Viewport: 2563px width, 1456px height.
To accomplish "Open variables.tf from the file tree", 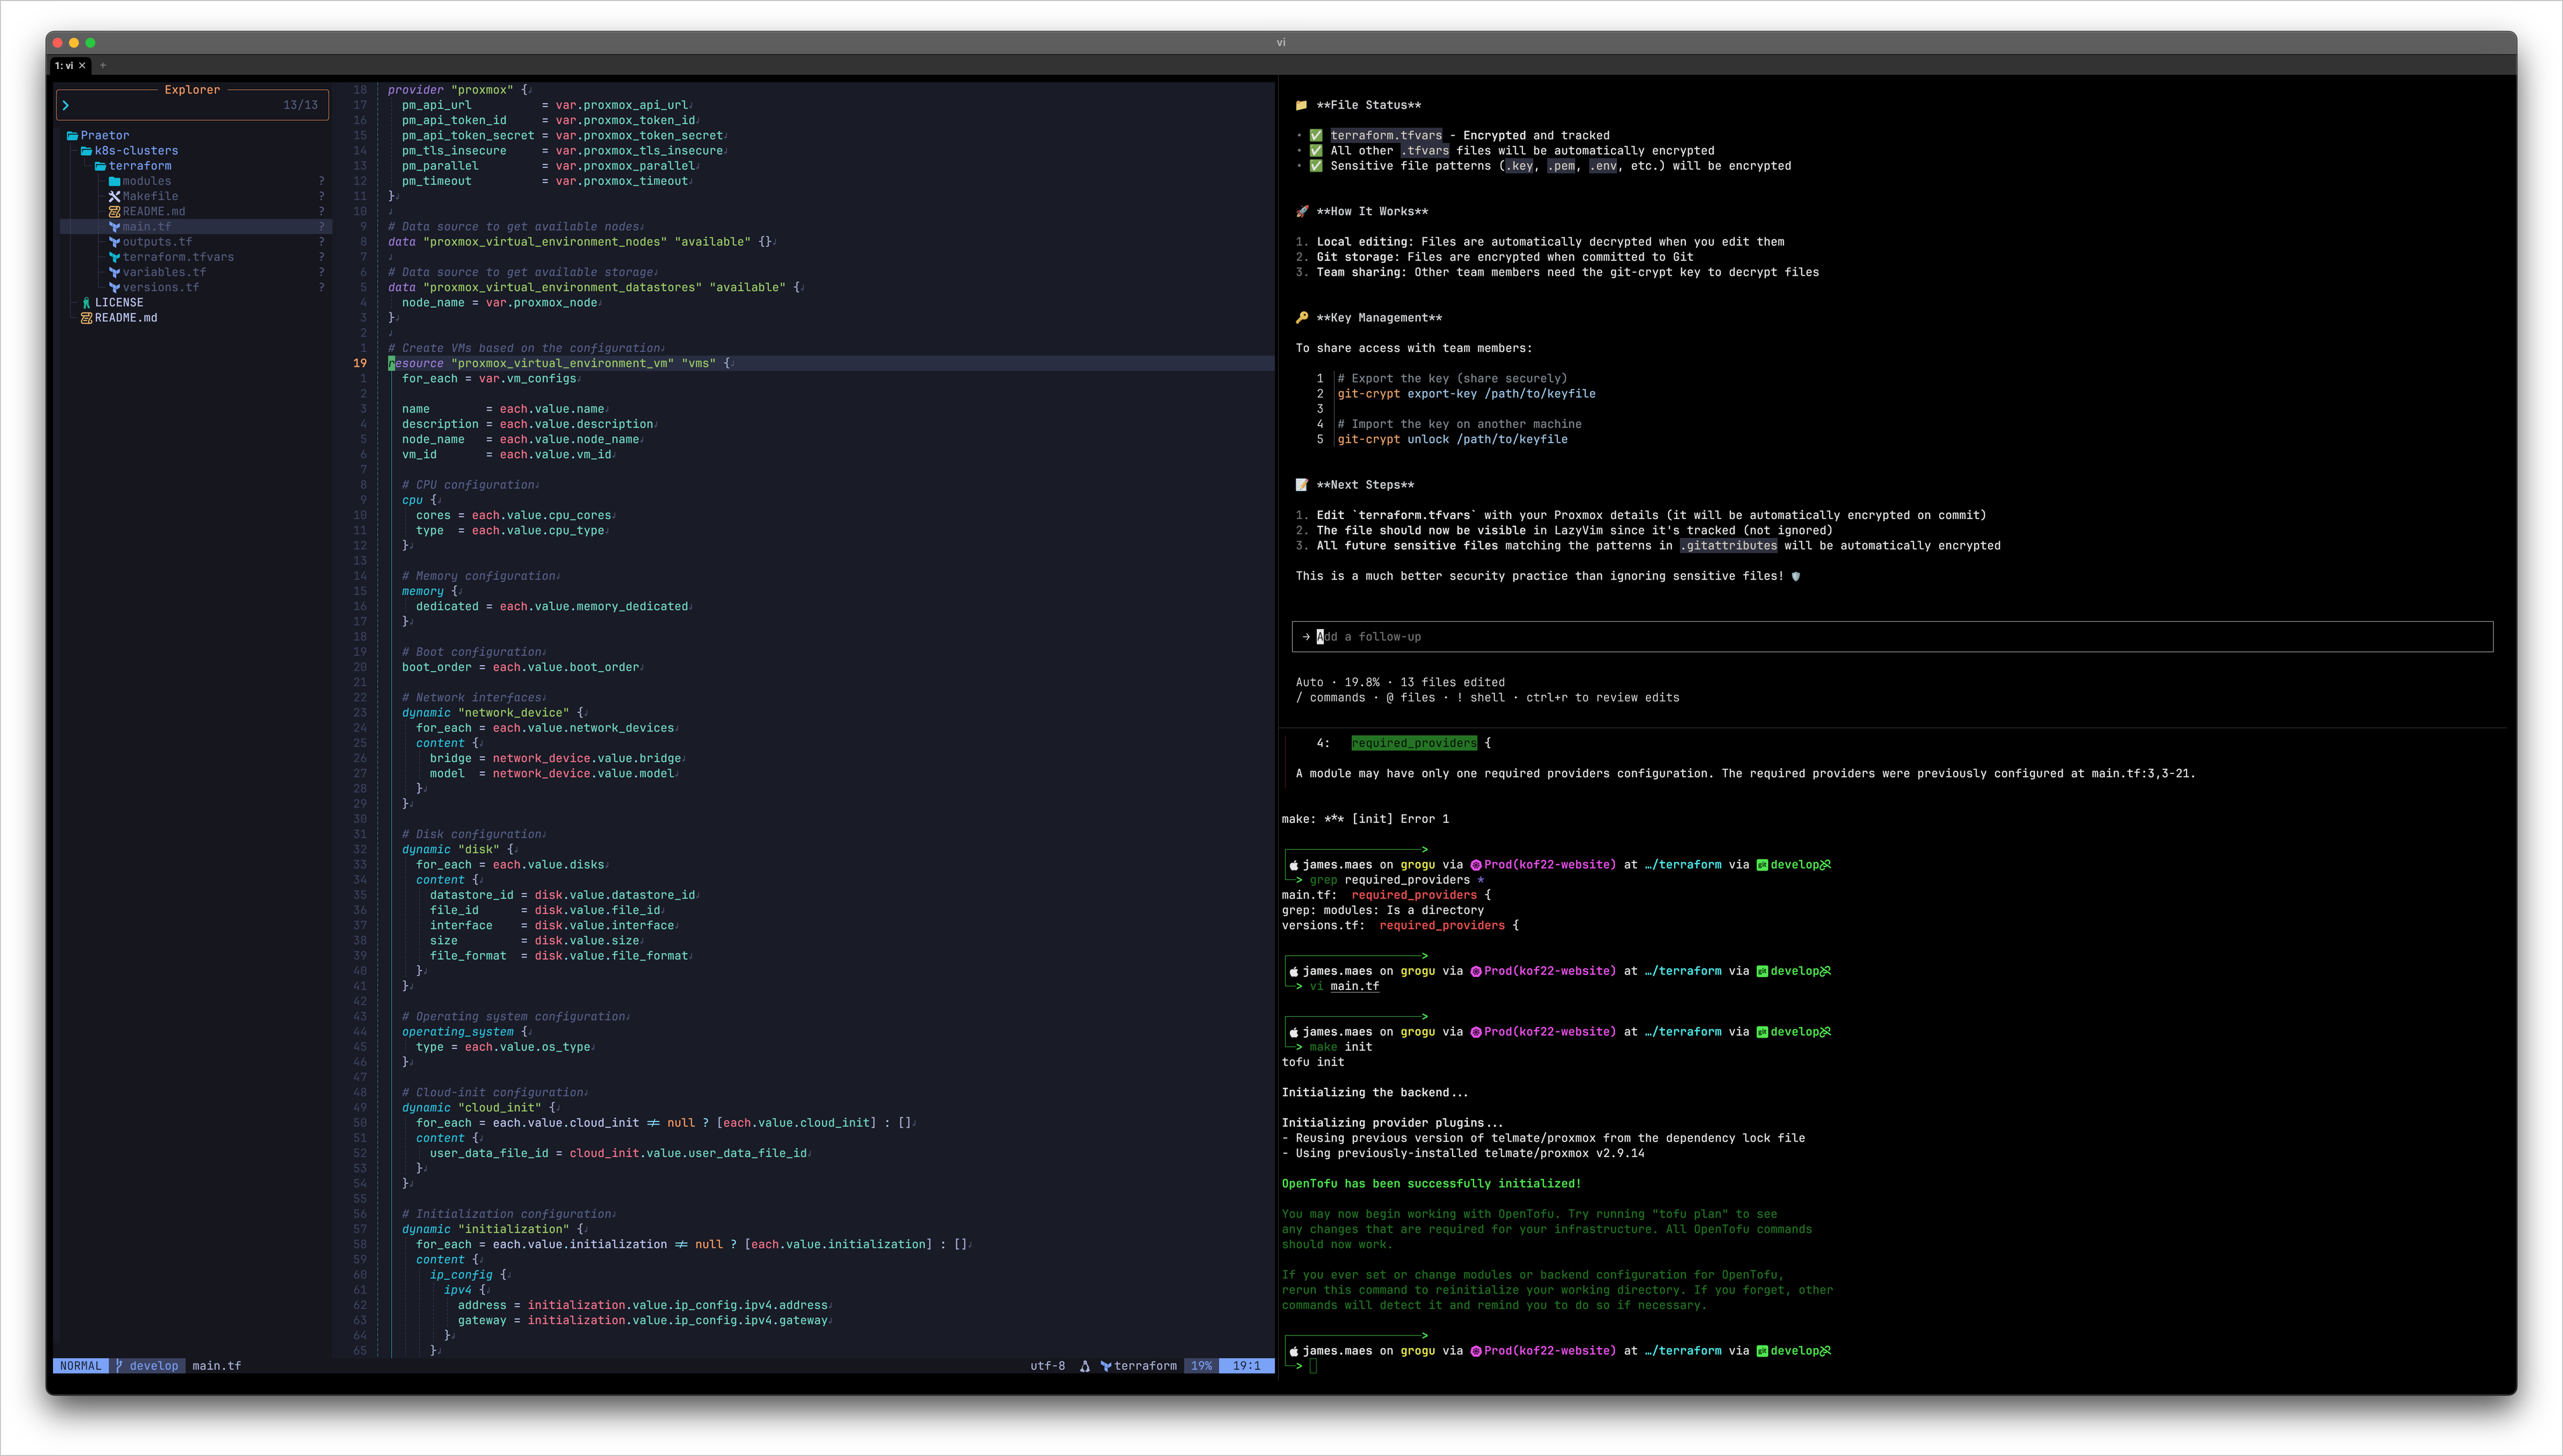I will click(x=164, y=272).
